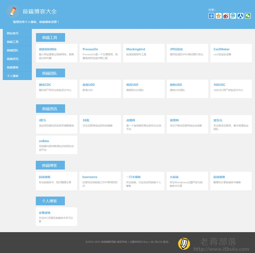Go to 前端团队 in sidebar
The image size is (255, 253).
[x=17, y=50]
